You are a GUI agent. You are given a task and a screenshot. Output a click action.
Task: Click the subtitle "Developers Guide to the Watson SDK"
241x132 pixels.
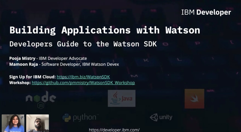83,44
